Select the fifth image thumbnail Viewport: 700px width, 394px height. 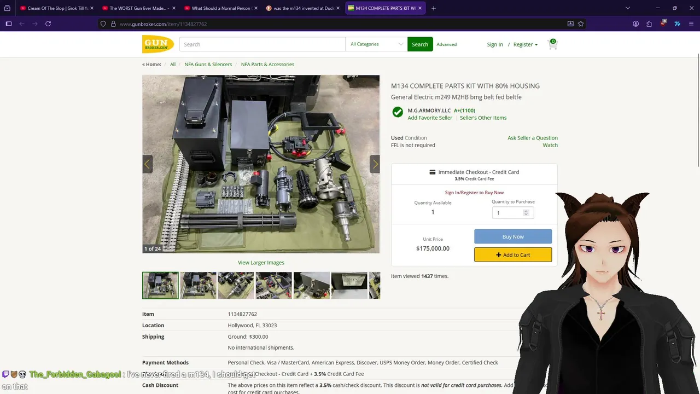pos(311,285)
